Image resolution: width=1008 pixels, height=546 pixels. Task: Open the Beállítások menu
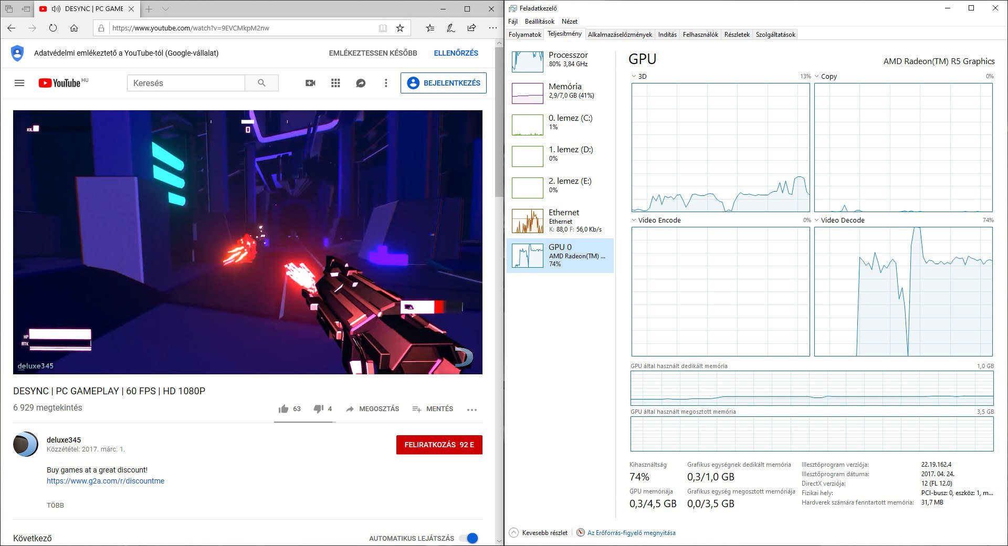click(540, 22)
